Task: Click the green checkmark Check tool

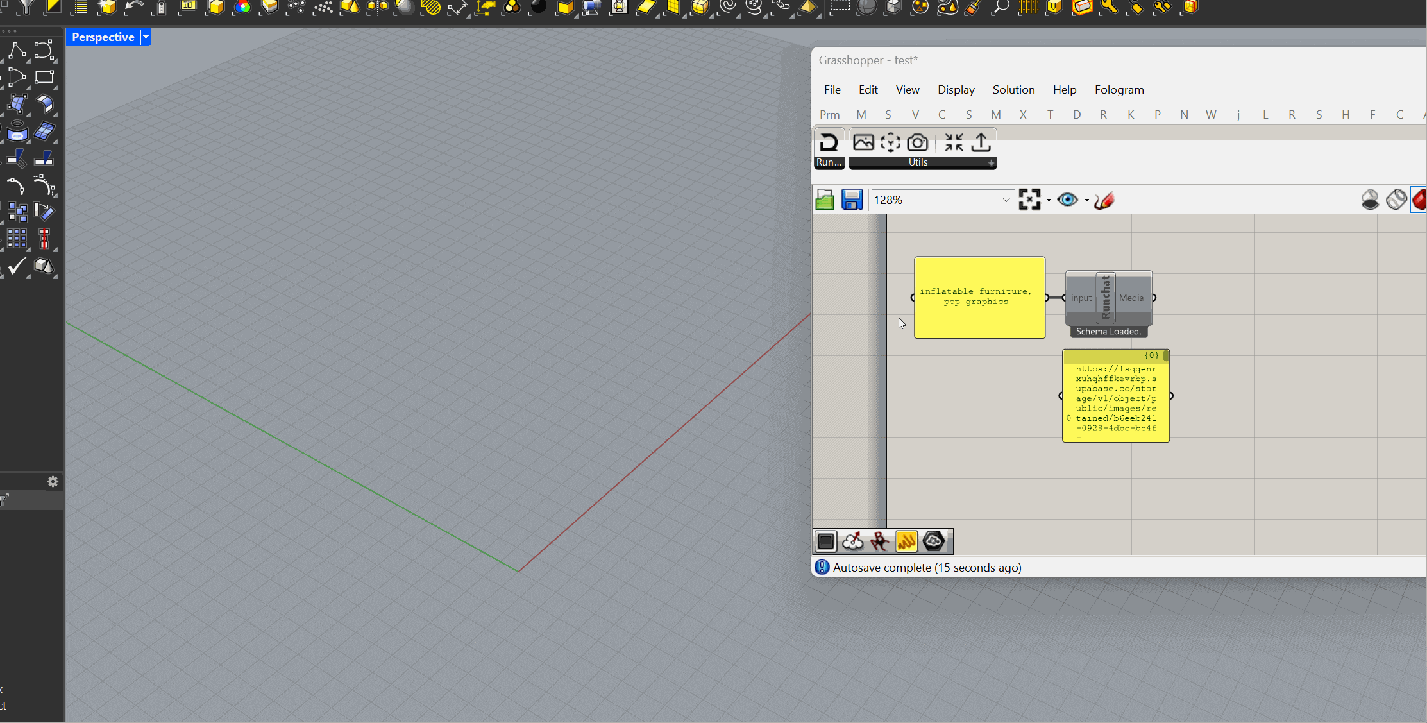Action: pos(17,266)
